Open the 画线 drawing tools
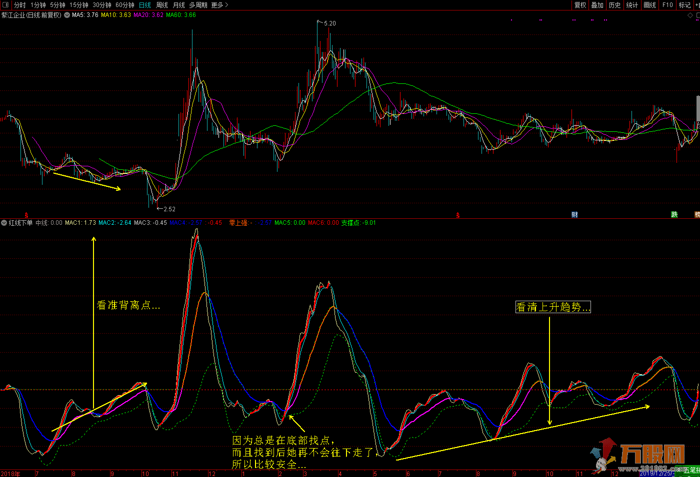The image size is (700, 477). [649, 5]
